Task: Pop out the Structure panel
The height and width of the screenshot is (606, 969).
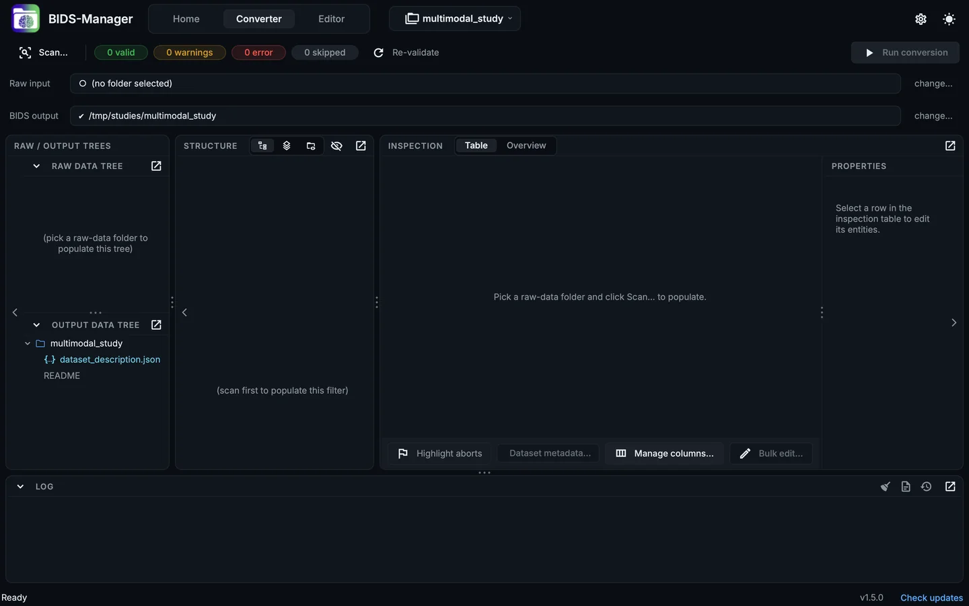Action: point(361,145)
